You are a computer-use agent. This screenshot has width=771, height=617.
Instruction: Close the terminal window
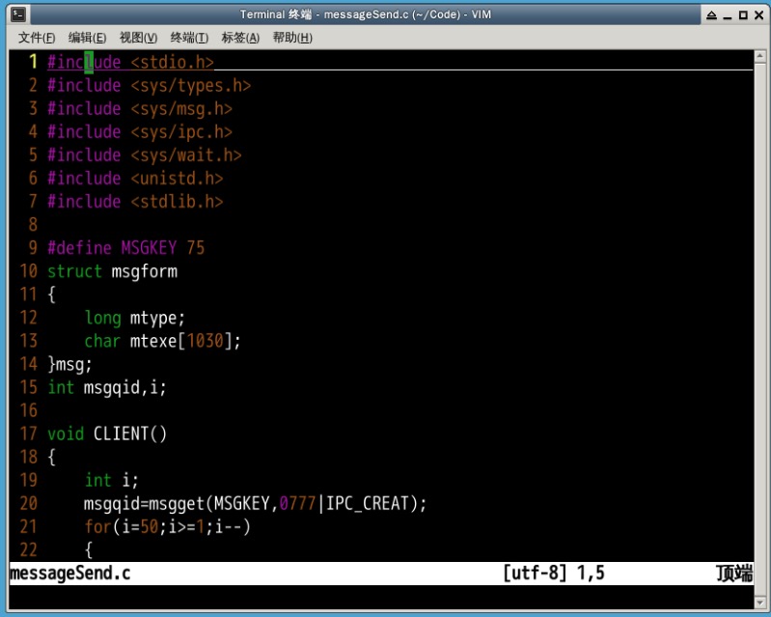(x=757, y=15)
